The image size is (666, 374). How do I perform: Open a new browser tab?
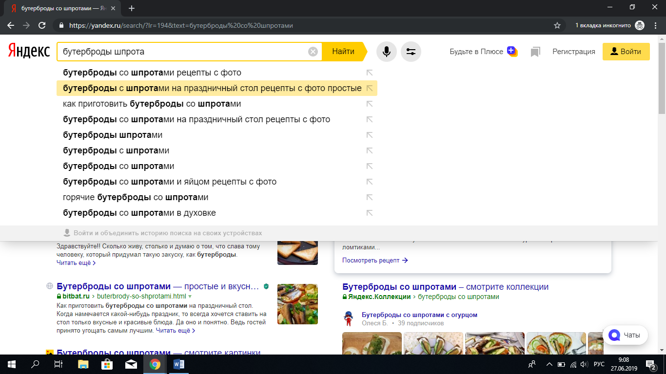coord(131,8)
